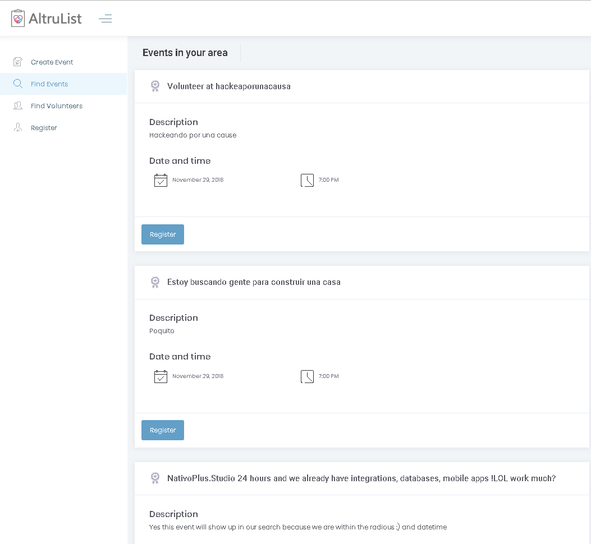591x544 pixels.
Task: Click Description heading in hackeaporunacausa card
Action: [x=173, y=122]
